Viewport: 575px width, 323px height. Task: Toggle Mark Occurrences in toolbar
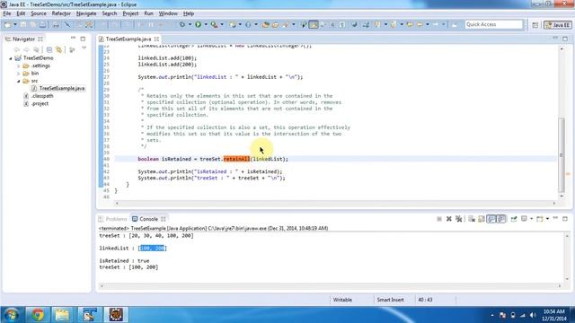click(314, 24)
